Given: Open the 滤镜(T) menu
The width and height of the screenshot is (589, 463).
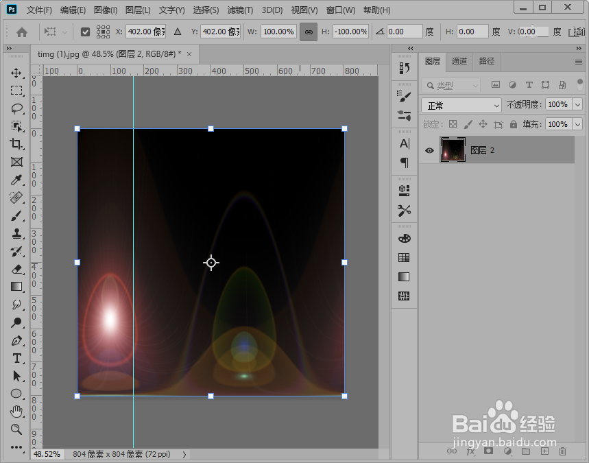Looking at the screenshot, I should click(240, 10).
